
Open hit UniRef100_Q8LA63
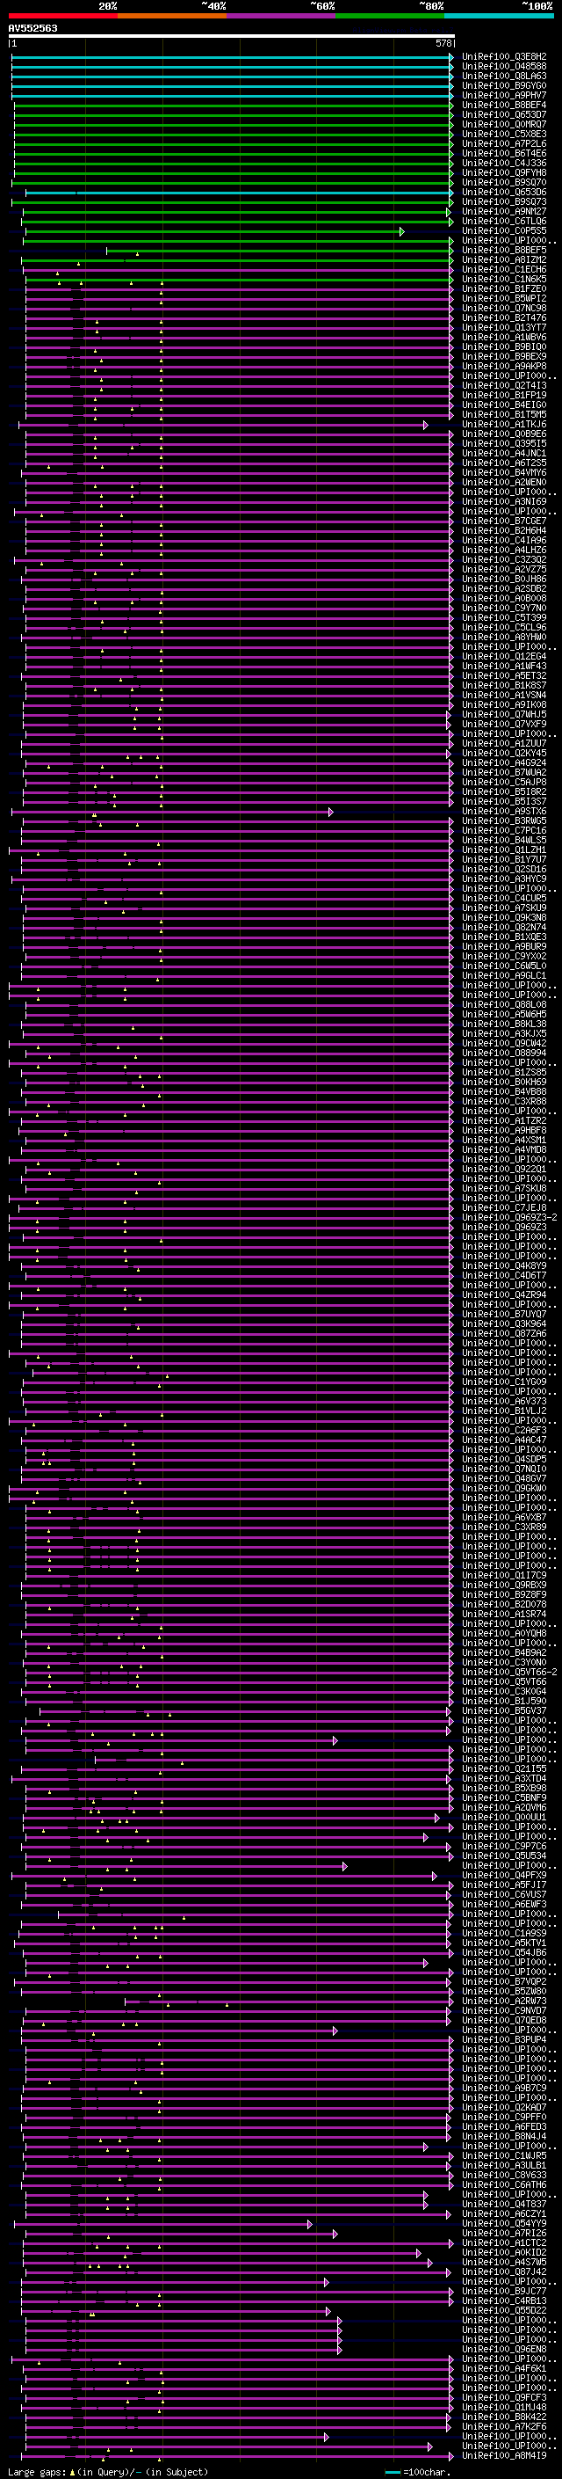pos(504,76)
